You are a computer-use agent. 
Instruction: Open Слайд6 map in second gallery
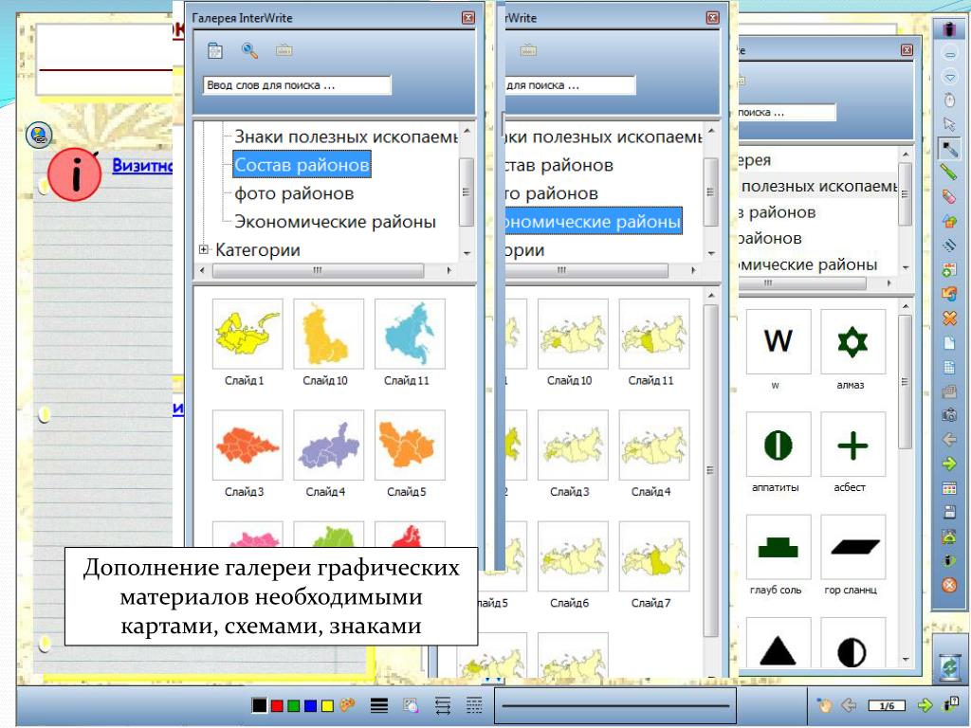click(573, 556)
